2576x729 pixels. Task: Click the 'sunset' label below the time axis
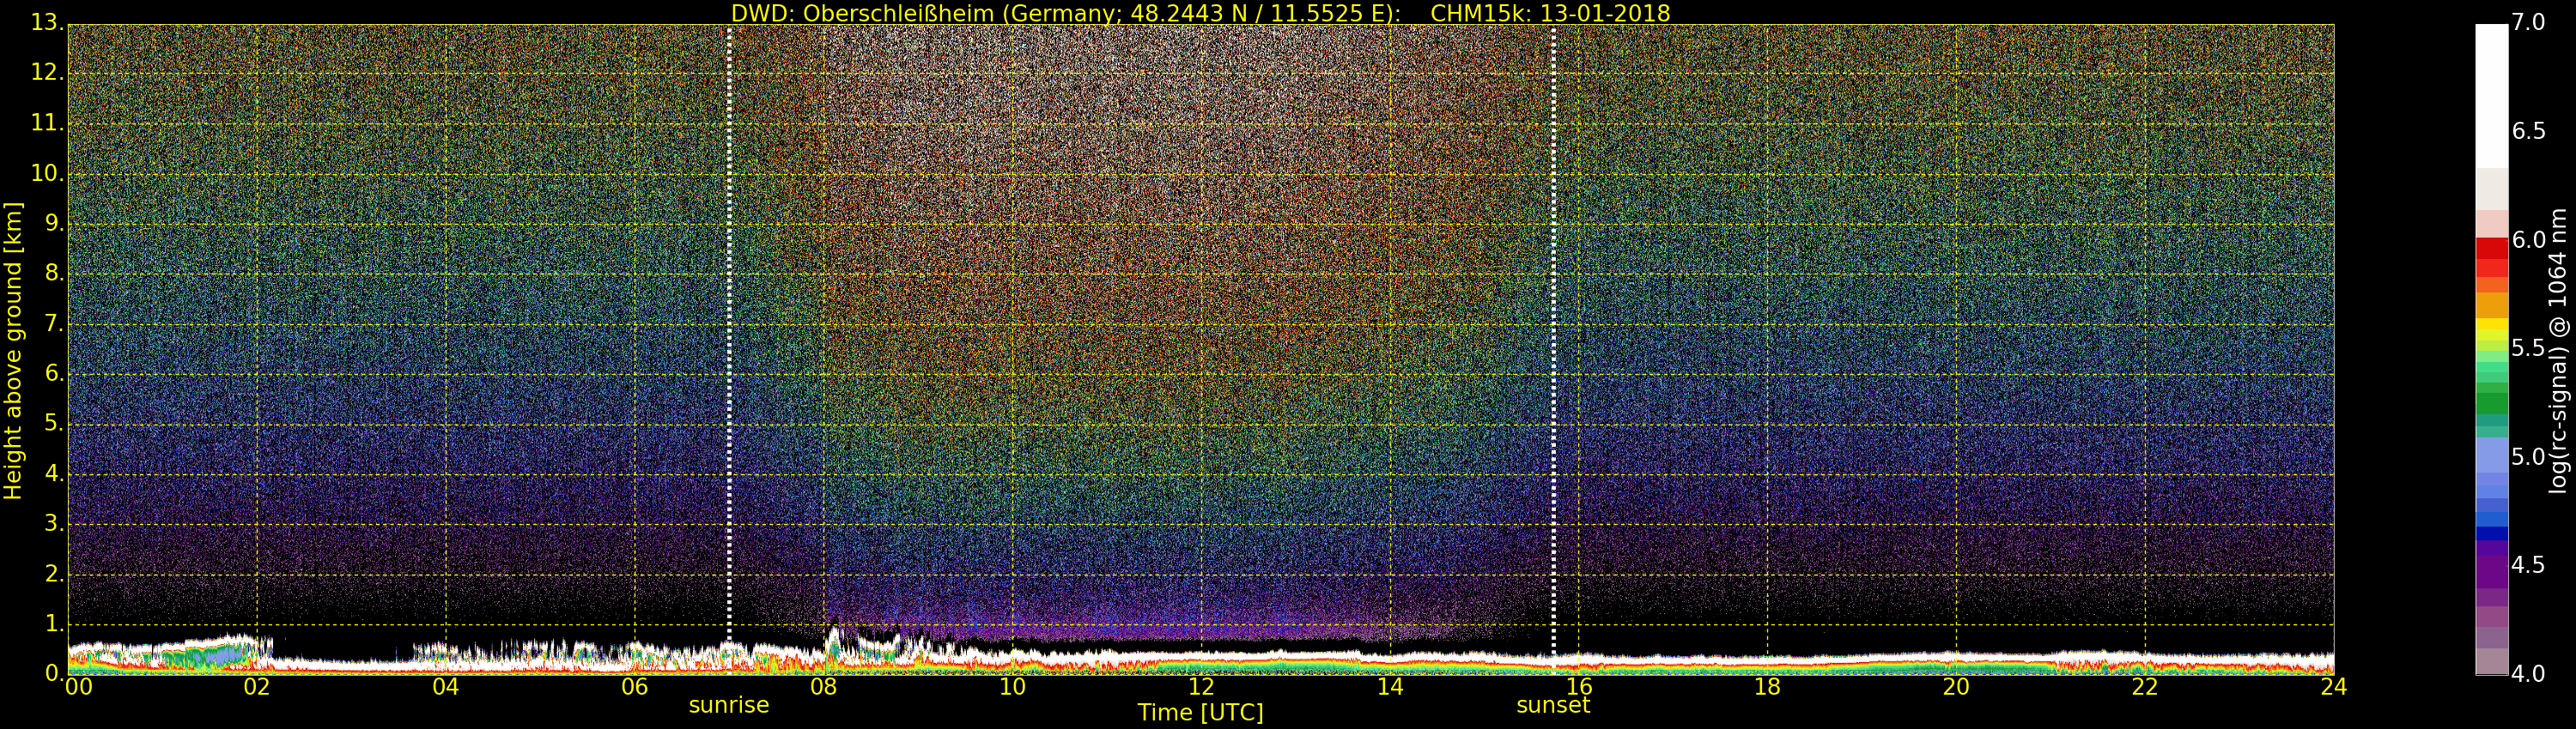(1553, 705)
